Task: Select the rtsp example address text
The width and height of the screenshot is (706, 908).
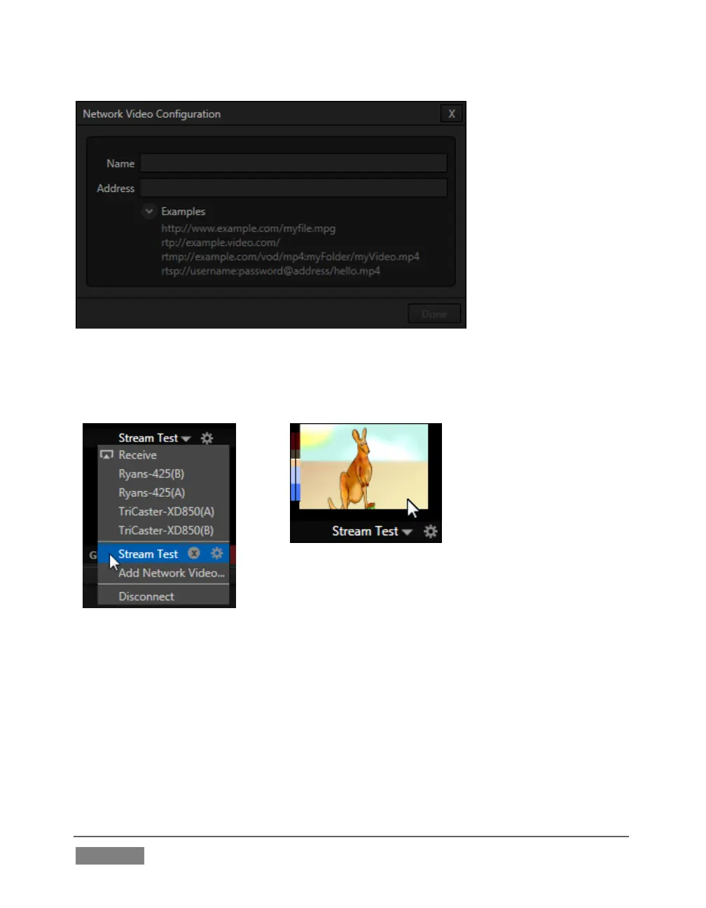Action: pyautogui.click(x=270, y=270)
